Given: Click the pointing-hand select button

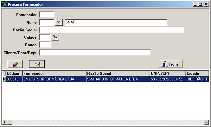Looking at the screenshot, I should 37,64.
